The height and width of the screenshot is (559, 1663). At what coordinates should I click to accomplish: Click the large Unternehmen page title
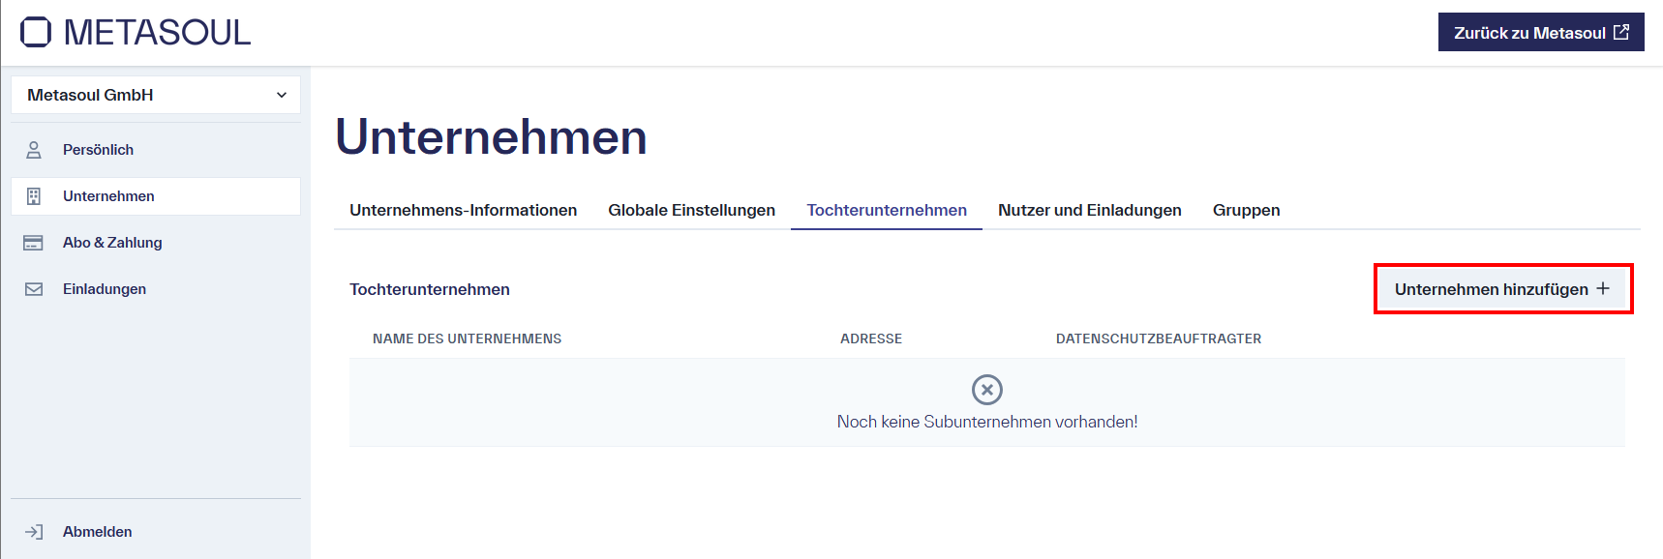(x=491, y=136)
